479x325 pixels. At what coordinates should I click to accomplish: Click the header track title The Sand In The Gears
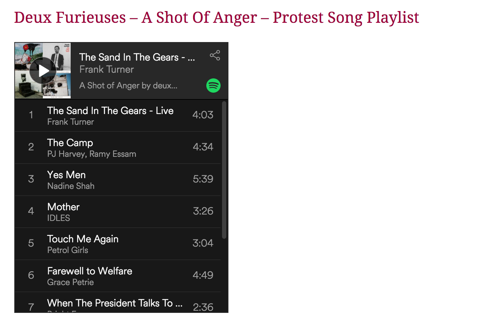tap(137, 57)
